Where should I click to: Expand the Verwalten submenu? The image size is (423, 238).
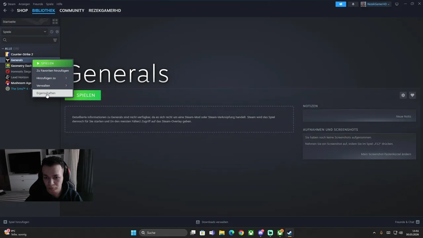tap(53, 86)
